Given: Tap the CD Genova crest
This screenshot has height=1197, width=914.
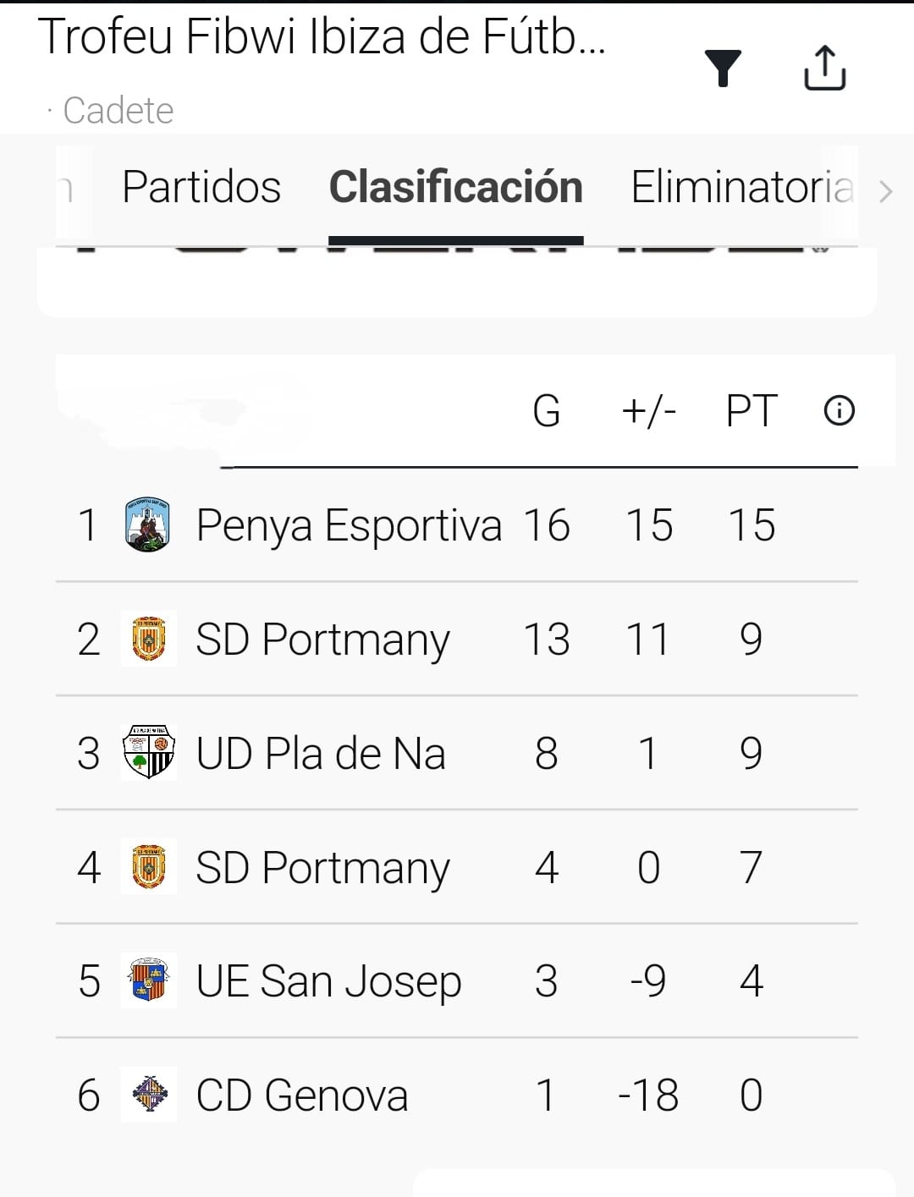Looking at the screenshot, I should coord(150,1095).
